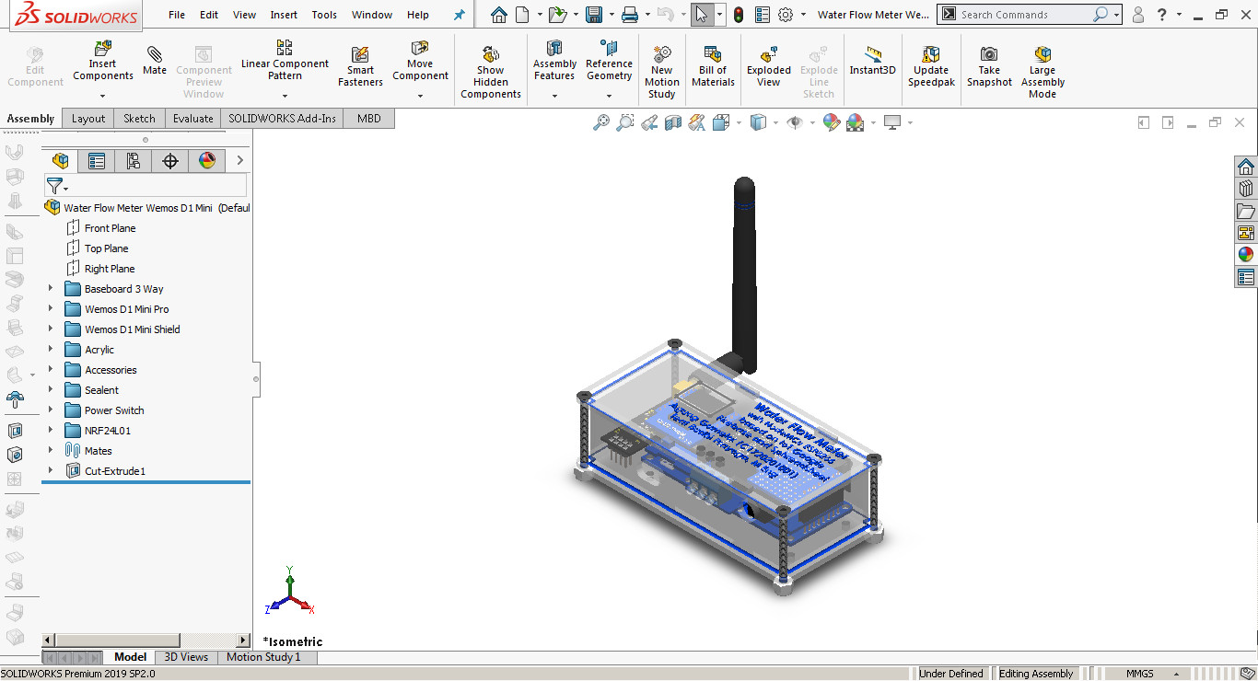This screenshot has width=1258, height=681.
Task: Expand Wemos D1 Mini Pro folder
Action: click(x=51, y=309)
